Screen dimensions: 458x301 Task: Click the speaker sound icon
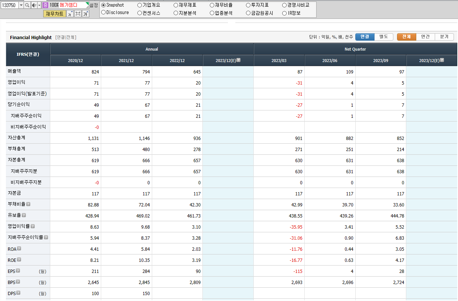click(x=34, y=5)
